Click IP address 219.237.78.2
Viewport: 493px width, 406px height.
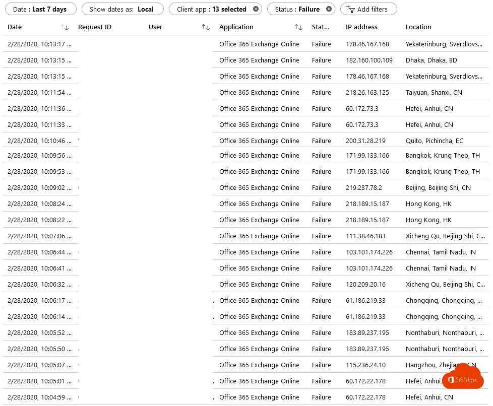(x=364, y=187)
